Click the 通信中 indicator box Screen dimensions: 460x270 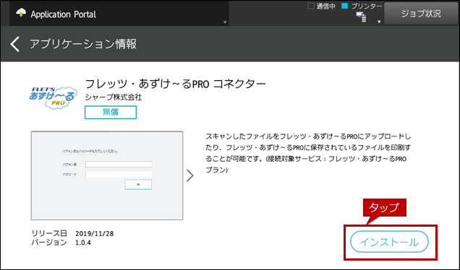click(311, 6)
